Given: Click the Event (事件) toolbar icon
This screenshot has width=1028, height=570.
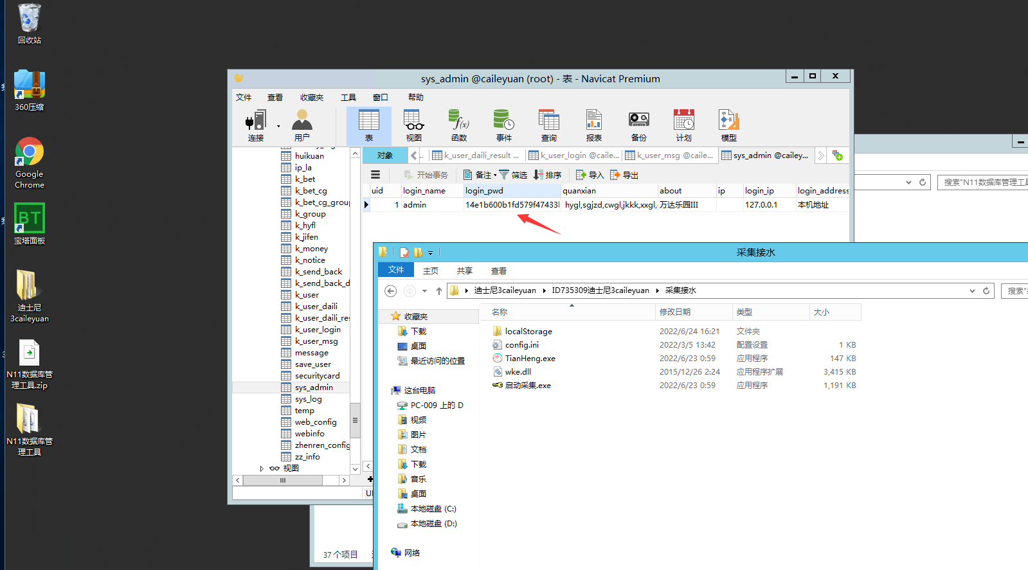Looking at the screenshot, I should 503,125.
